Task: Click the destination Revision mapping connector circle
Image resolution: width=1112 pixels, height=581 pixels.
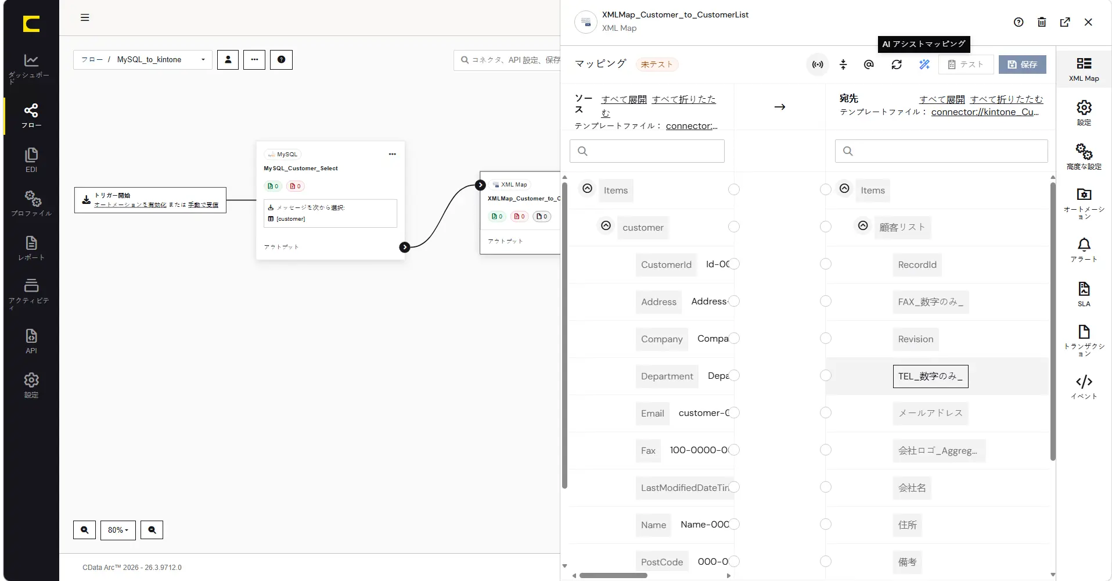Action: tap(826, 338)
